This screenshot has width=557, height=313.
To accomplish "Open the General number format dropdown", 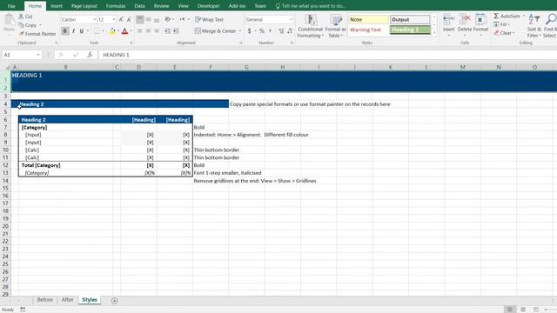I will (x=291, y=19).
